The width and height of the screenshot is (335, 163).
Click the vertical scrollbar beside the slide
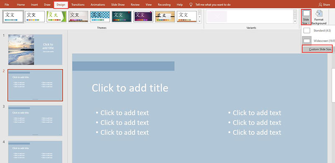coord(333,85)
